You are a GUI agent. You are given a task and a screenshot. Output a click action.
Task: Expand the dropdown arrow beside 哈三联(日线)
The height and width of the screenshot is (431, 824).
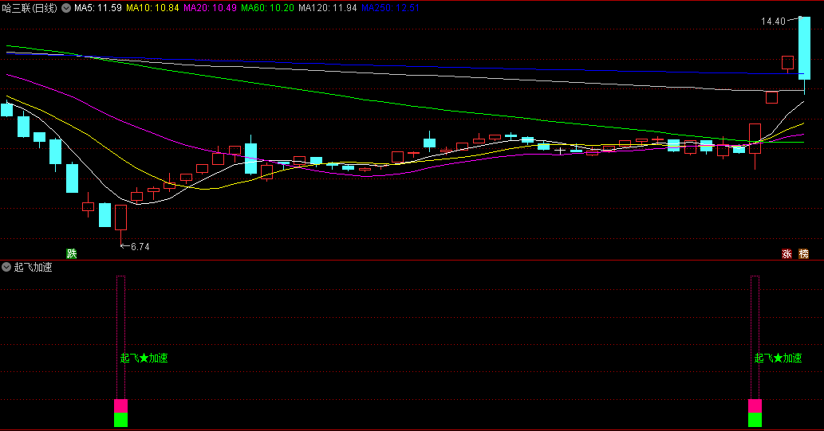pyautogui.click(x=66, y=8)
